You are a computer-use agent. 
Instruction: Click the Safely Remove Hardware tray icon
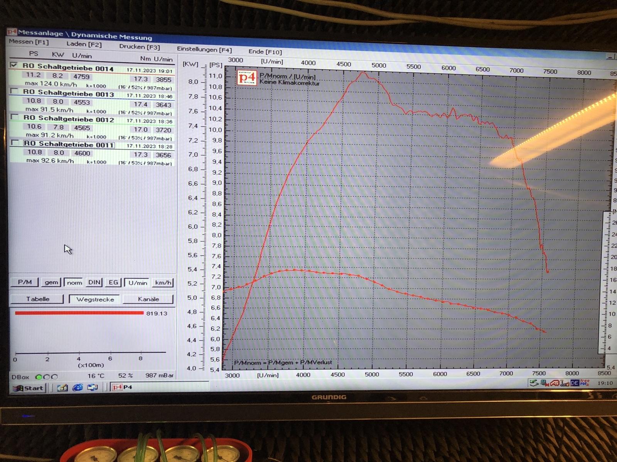pyautogui.click(x=534, y=383)
